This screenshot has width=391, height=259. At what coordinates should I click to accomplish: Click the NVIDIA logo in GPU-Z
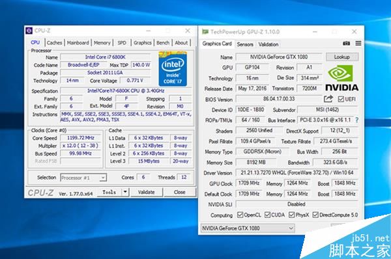(342, 78)
